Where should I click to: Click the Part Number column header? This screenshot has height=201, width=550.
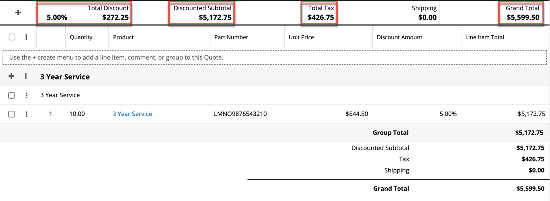231,37
